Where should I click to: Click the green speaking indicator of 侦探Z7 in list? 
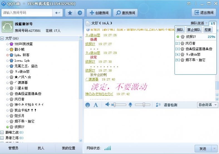pyautogui.click(x=8, y=127)
